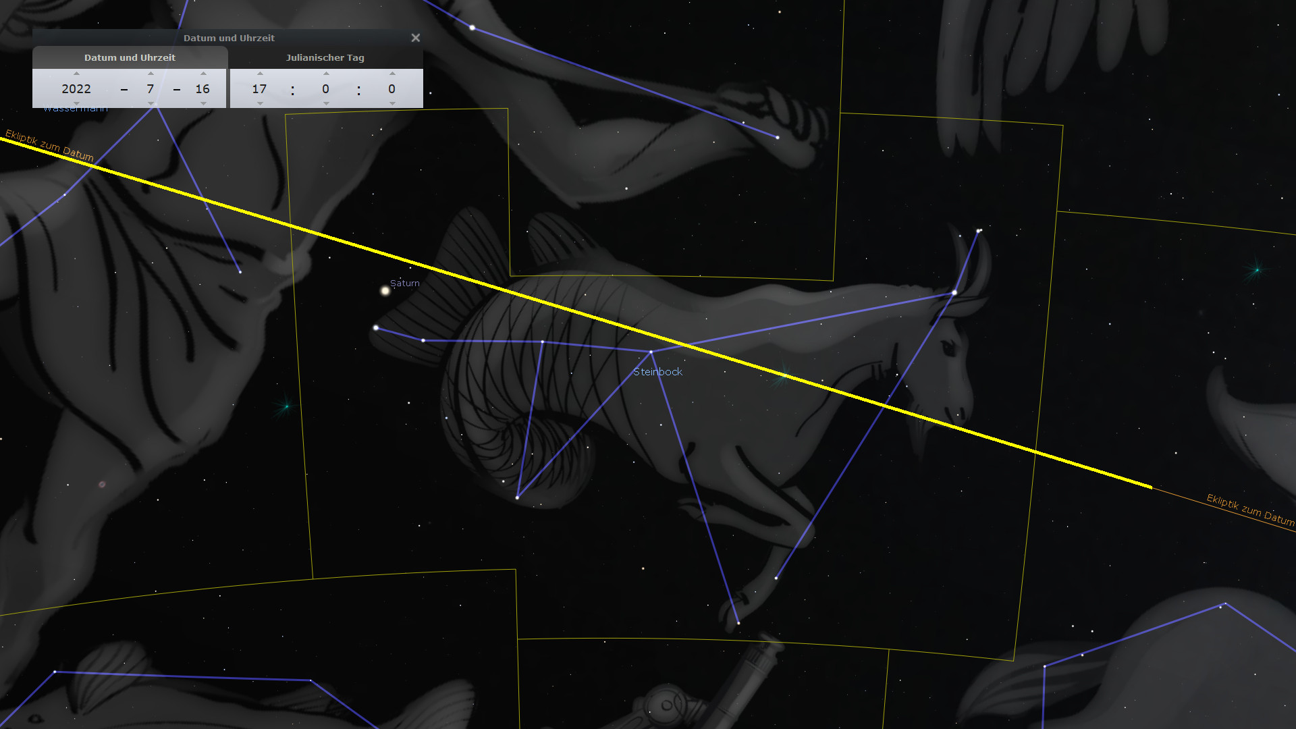
Task: Click the seconds field in the time box
Action: coord(391,88)
